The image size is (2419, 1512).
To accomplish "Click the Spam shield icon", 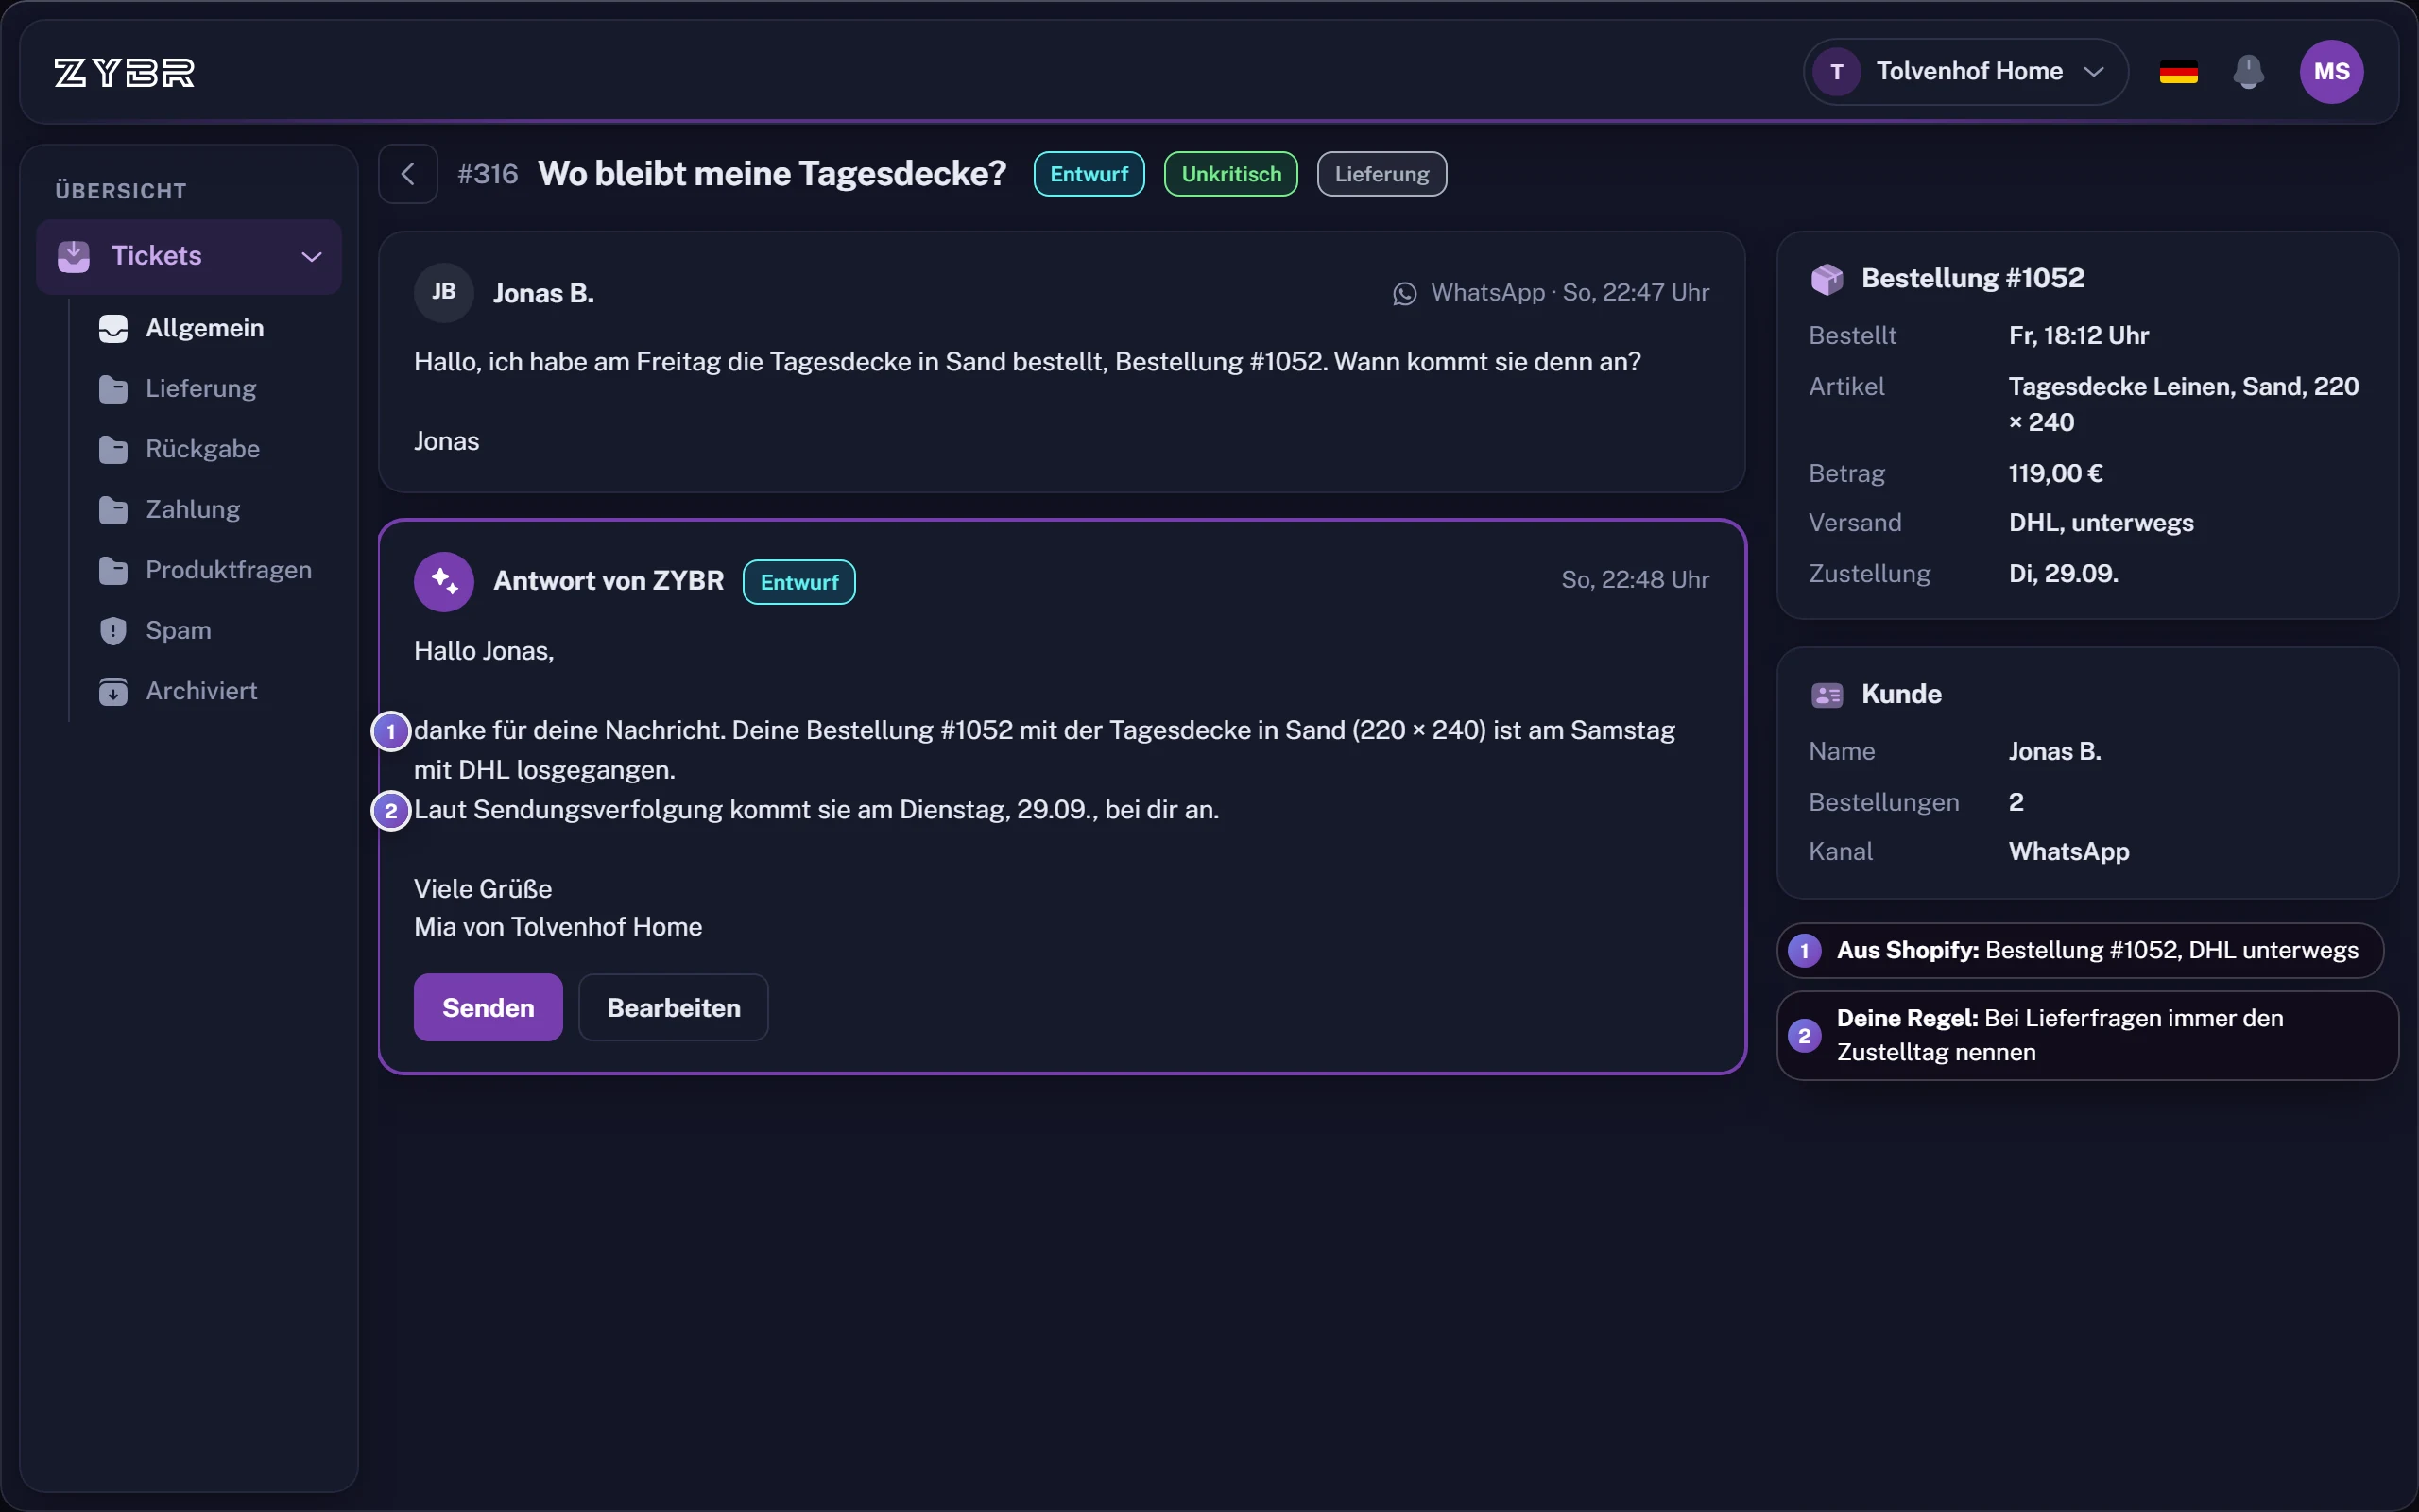I will 113,631.
